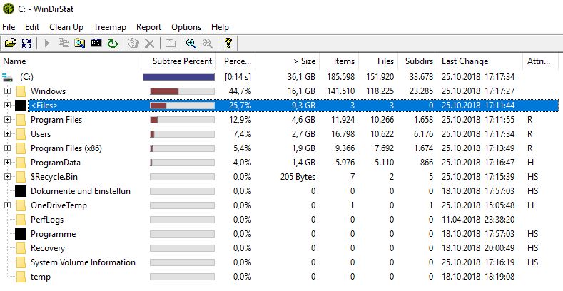Click the 44,7% percentage cell
Image resolution: width=563 pixels, height=291 pixels.
coord(240,91)
